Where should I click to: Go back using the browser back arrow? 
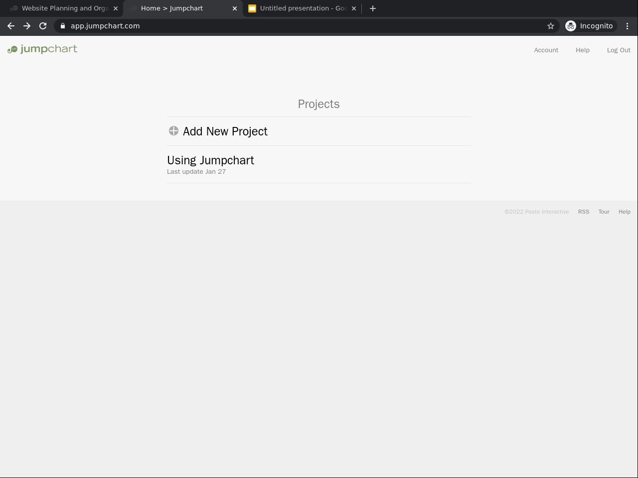(11, 26)
